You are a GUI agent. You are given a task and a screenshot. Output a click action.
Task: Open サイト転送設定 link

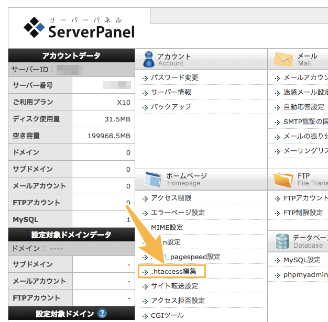174,286
